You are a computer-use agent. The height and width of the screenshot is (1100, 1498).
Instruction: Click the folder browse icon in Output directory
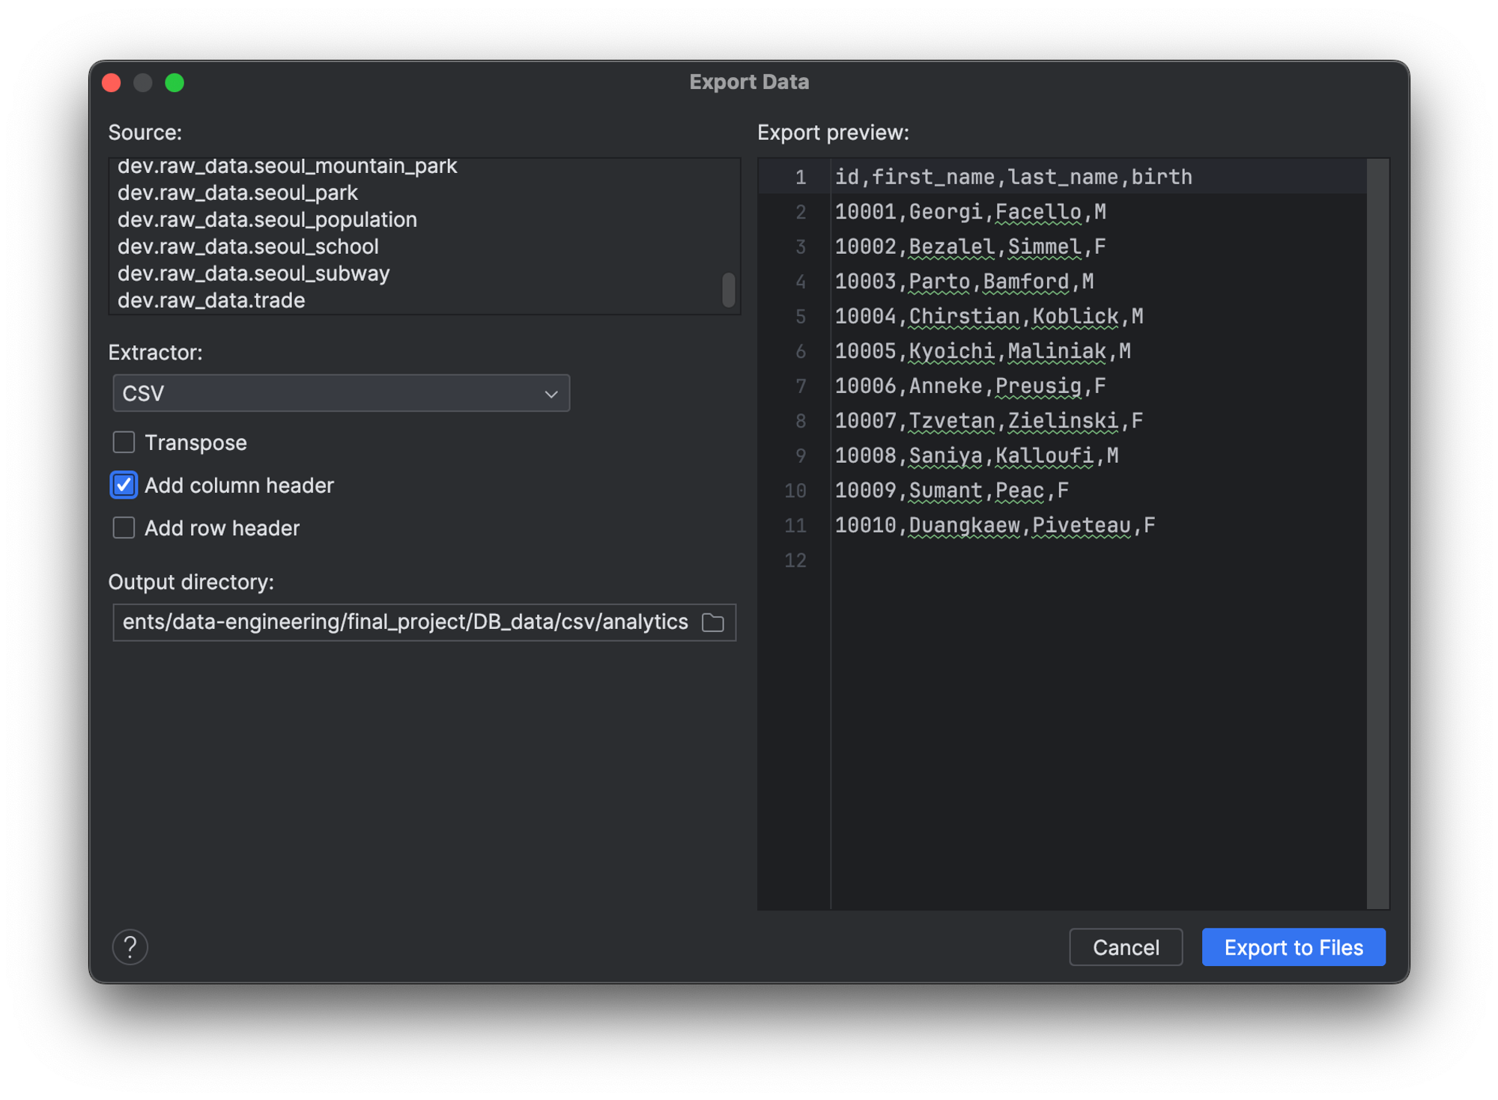pyautogui.click(x=712, y=622)
